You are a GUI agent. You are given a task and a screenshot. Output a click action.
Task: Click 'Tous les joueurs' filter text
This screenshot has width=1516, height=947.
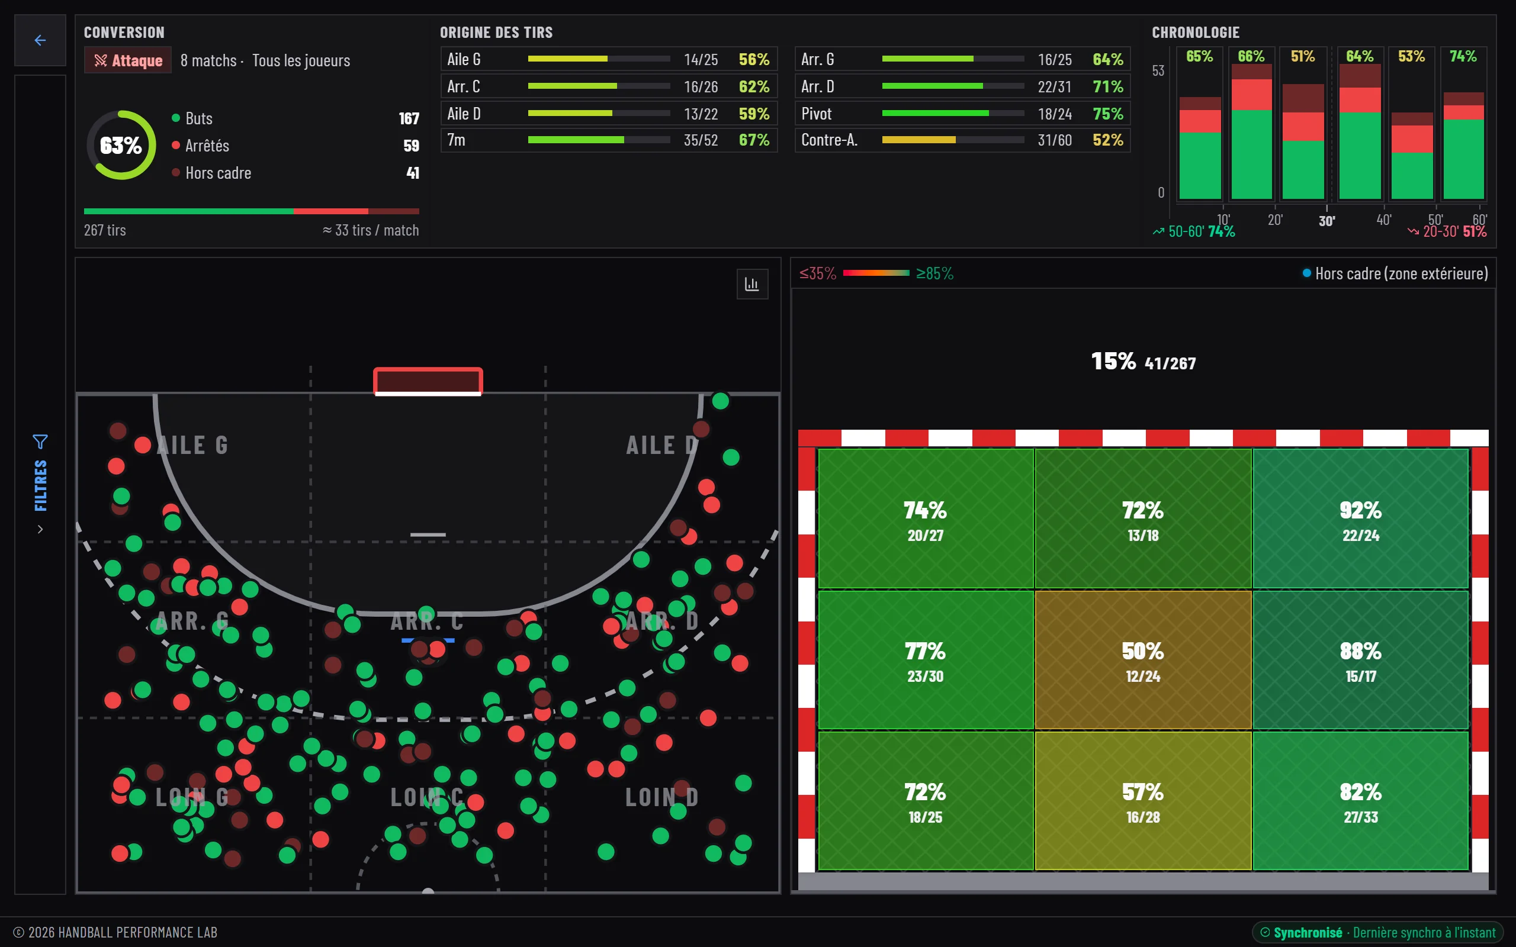click(x=301, y=60)
